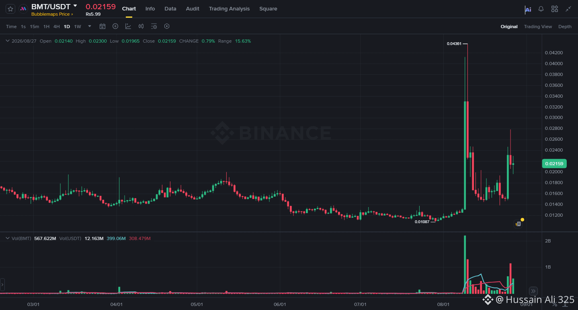Screen dimensions: 578x310
Task: Select the 1D interval
Action: pyautogui.click(x=67, y=27)
